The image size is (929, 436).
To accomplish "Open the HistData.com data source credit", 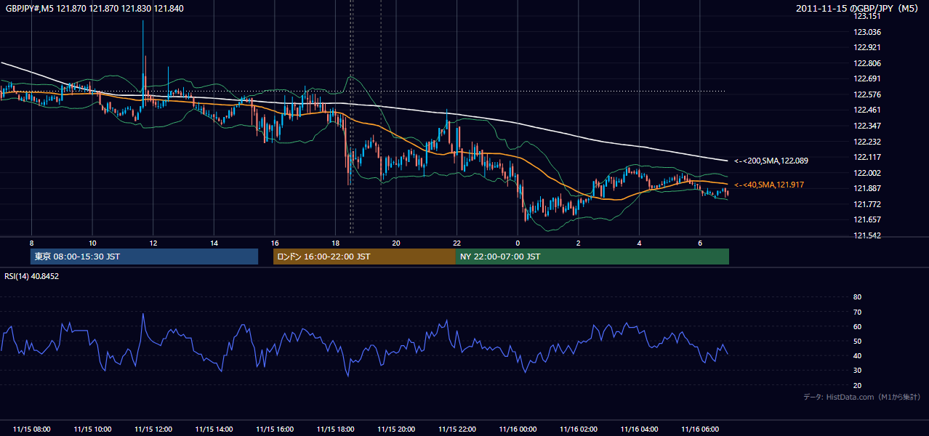I will 862,397.
